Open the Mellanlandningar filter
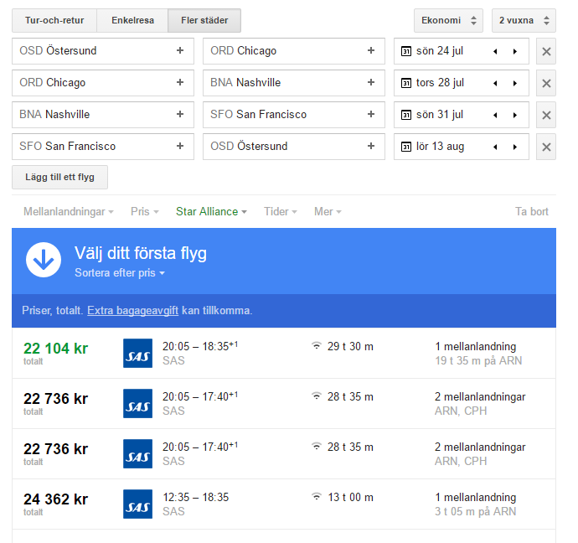The image size is (578, 543). (68, 212)
